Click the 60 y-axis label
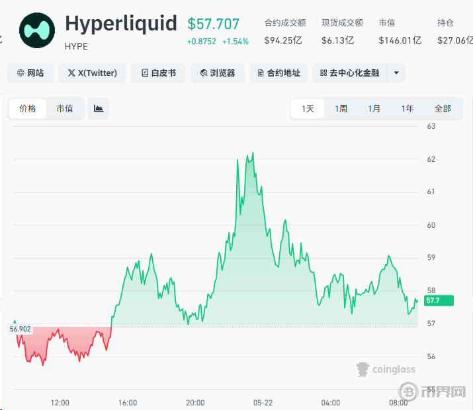This screenshot has height=410, width=473. pyautogui.click(x=431, y=225)
